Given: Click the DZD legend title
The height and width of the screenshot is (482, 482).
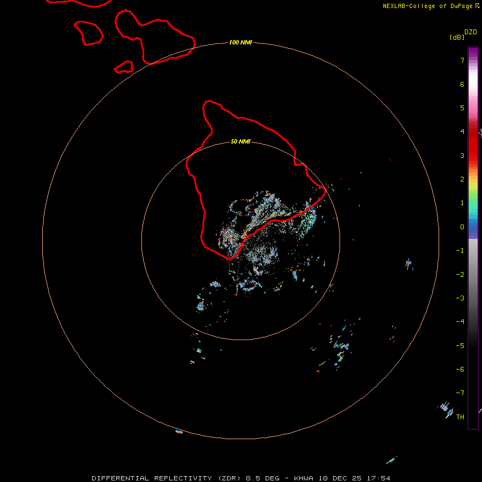Looking at the screenshot, I should click(471, 32).
